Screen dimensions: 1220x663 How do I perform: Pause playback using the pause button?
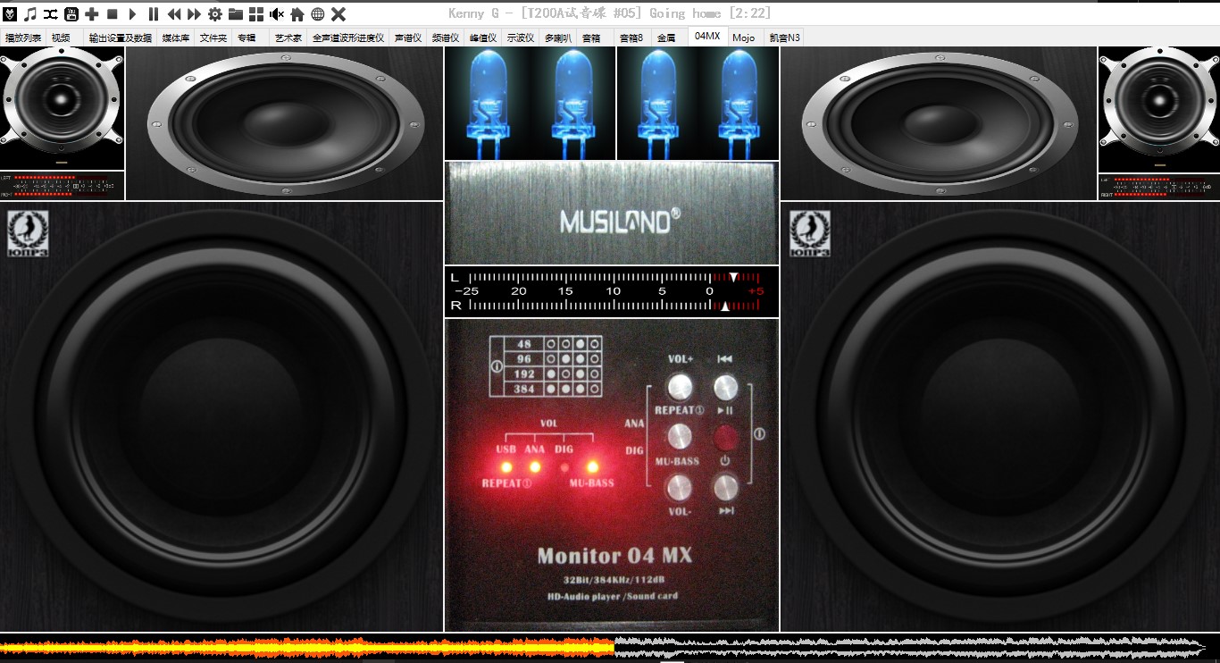154,13
